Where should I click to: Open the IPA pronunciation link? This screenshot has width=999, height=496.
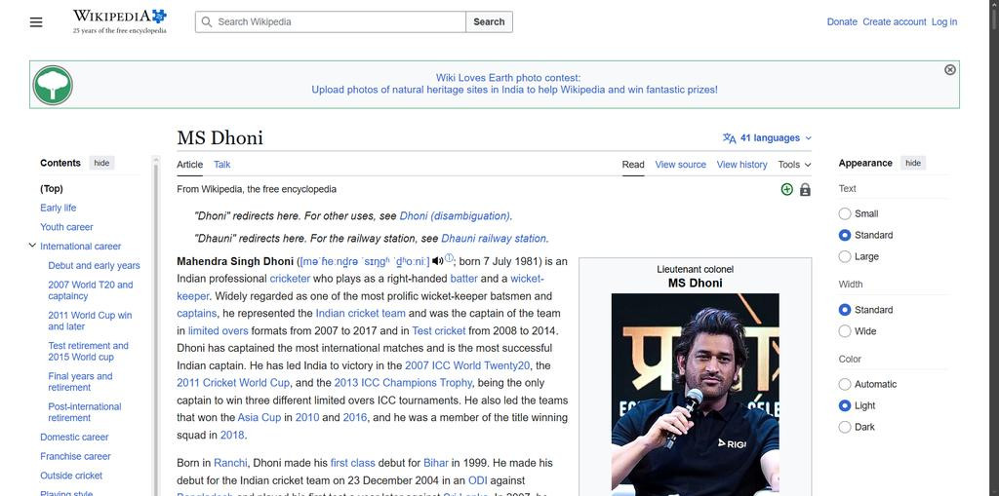[365, 261]
